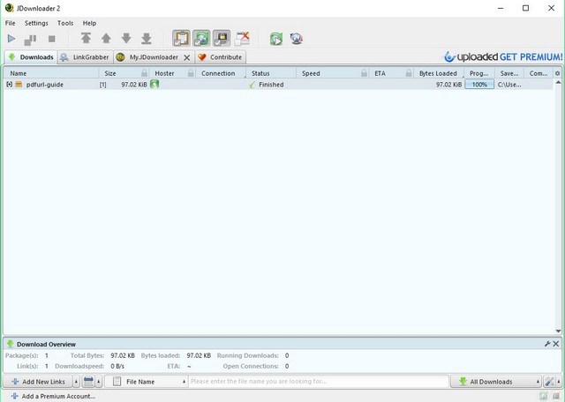
Task: Click the 100% progress bar for pdfurl-guide
Action: pos(479,85)
